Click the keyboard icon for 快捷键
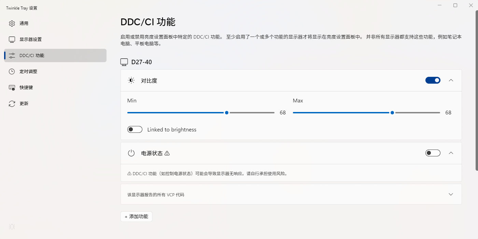Screen dimensions: 478x239 (12, 87)
